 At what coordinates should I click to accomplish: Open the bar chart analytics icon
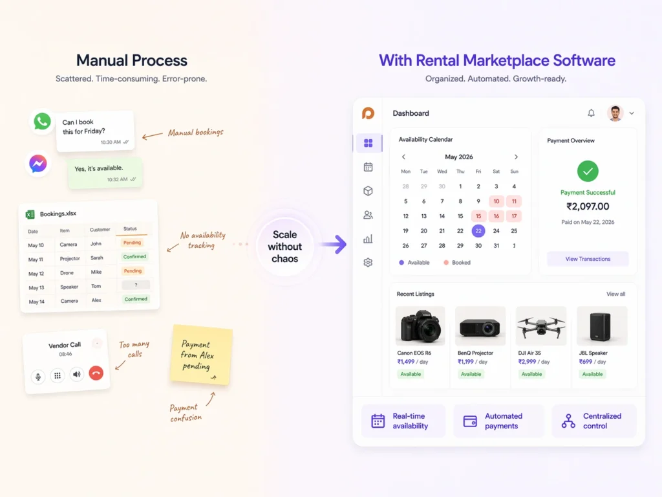[x=368, y=239]
